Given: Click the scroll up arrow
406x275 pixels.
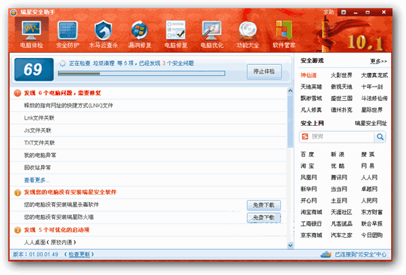Looking at the screenshot, I should pos(290,91).
